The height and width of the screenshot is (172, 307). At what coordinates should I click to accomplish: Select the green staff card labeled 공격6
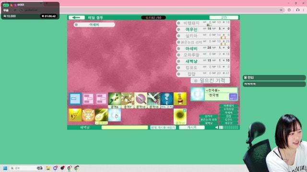(x=115, y=100)
